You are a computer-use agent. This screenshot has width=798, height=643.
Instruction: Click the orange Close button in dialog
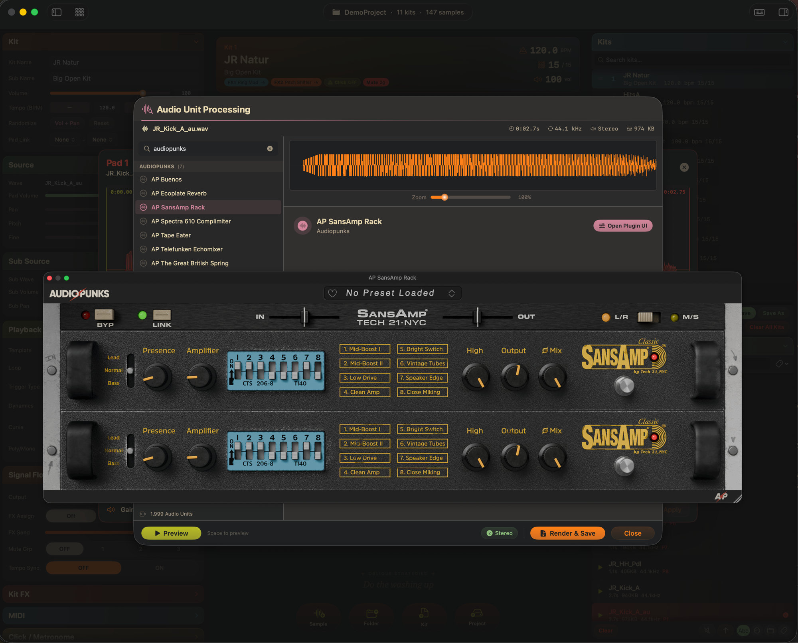(x=632, y=533)
